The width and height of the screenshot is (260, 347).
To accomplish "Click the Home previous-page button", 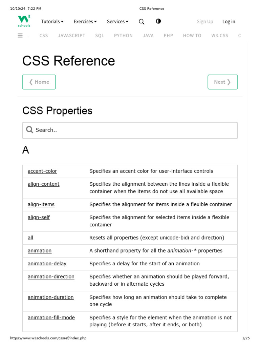I will (x=39, y=82).
